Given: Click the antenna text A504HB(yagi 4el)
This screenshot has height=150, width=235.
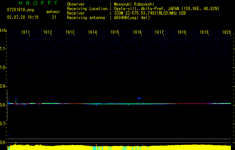Looking at the screenshot, I should point(132,18).
